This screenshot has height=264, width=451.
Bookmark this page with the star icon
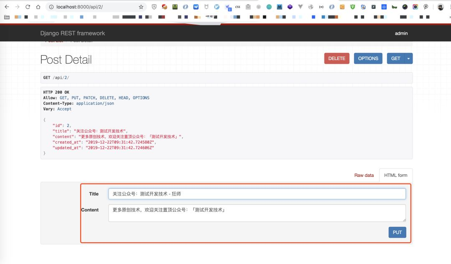click(141, 7)
